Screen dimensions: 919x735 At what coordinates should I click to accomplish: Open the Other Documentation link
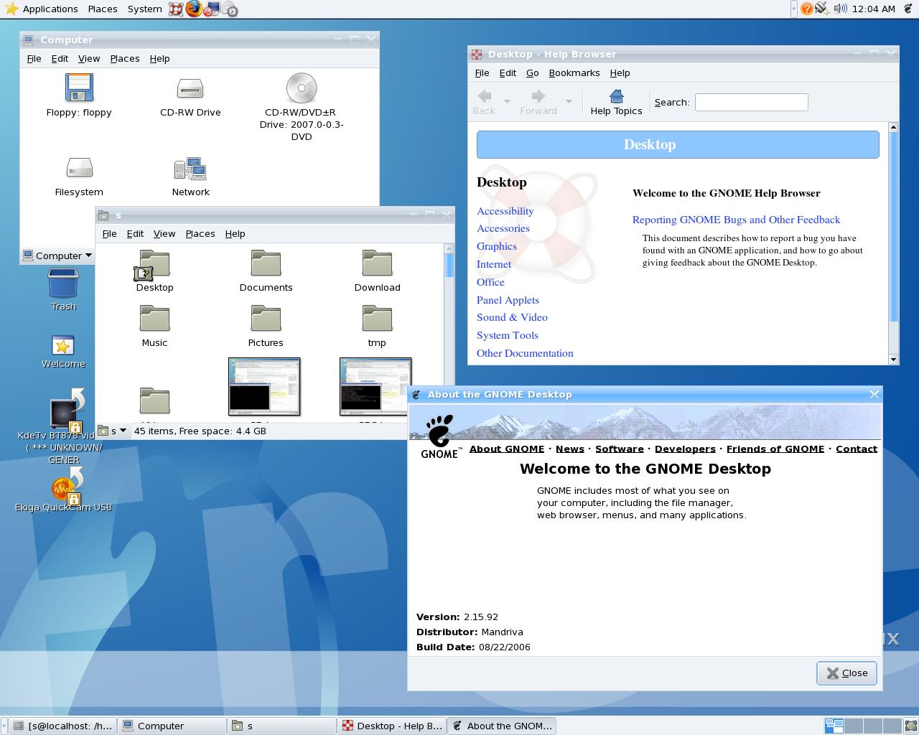[x=525, y=353]
